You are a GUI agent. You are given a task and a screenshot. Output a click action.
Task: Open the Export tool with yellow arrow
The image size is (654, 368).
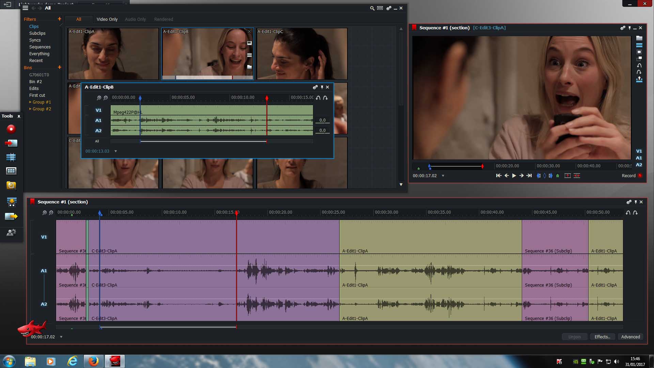tap(11, 216)
